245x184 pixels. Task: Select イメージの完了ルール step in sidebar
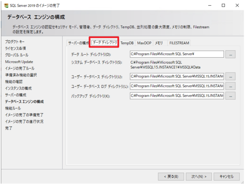click(x=20, y=68)
